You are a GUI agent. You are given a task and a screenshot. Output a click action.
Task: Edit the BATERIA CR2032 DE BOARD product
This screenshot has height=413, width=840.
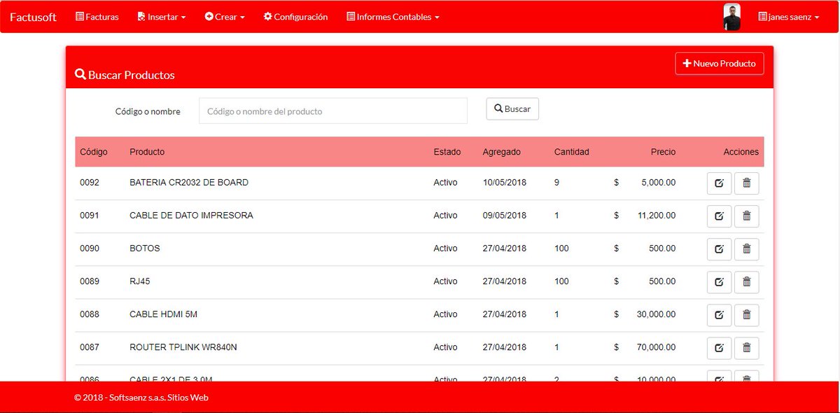[719, 183]
